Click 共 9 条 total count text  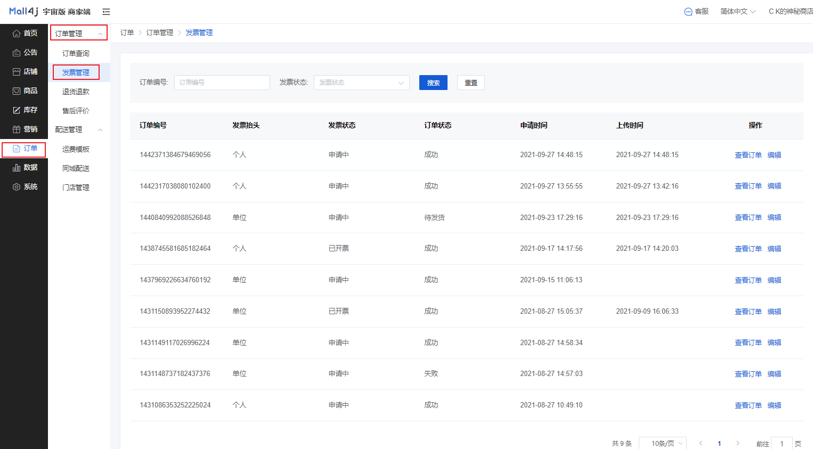[622, 443]
